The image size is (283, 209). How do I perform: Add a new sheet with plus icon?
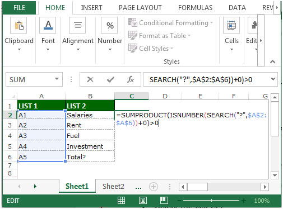click(154, 187)
